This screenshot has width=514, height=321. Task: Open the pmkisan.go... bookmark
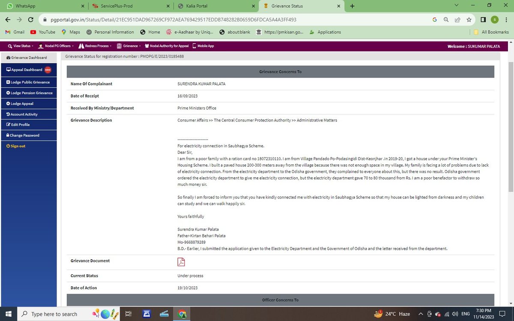click(280, 32)
